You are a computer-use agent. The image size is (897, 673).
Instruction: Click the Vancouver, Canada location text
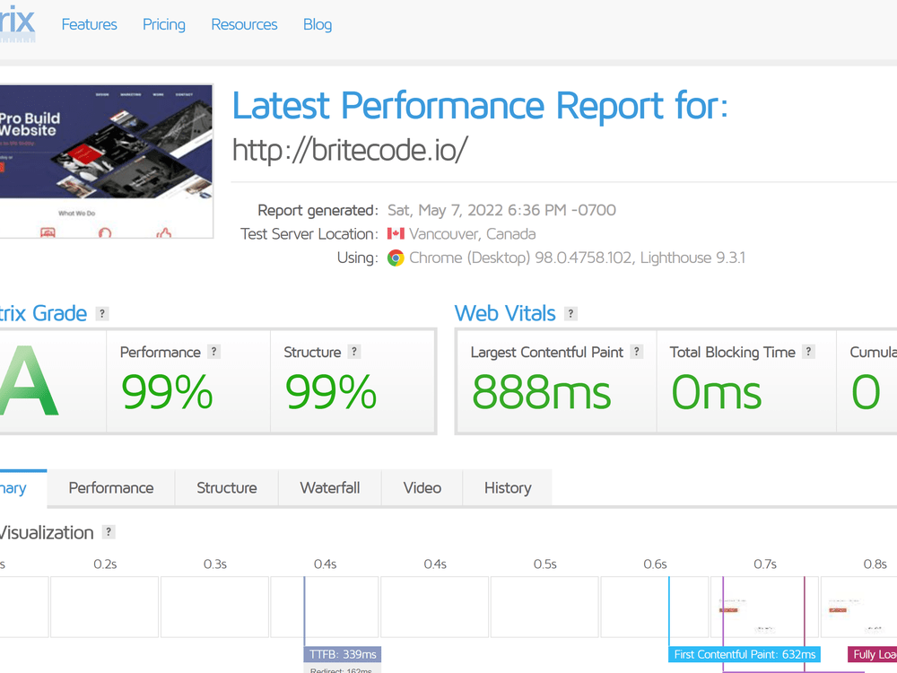[x=473, y=234]
